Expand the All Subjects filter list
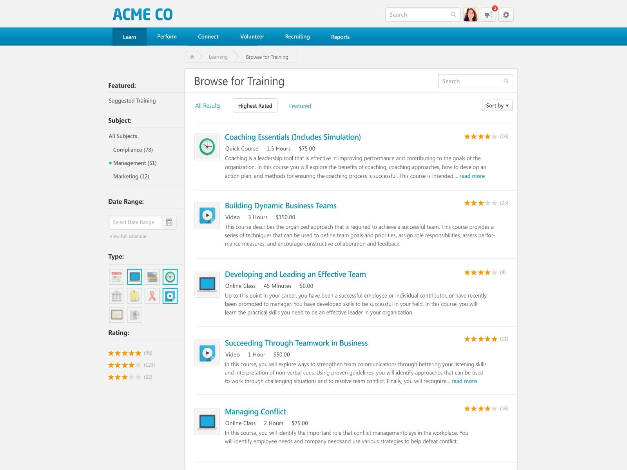This screenshot has width=627, height=470. [x=123, y=136]
